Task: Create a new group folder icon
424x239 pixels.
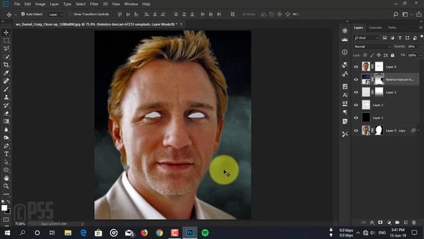Action: (x=397, y=222)
